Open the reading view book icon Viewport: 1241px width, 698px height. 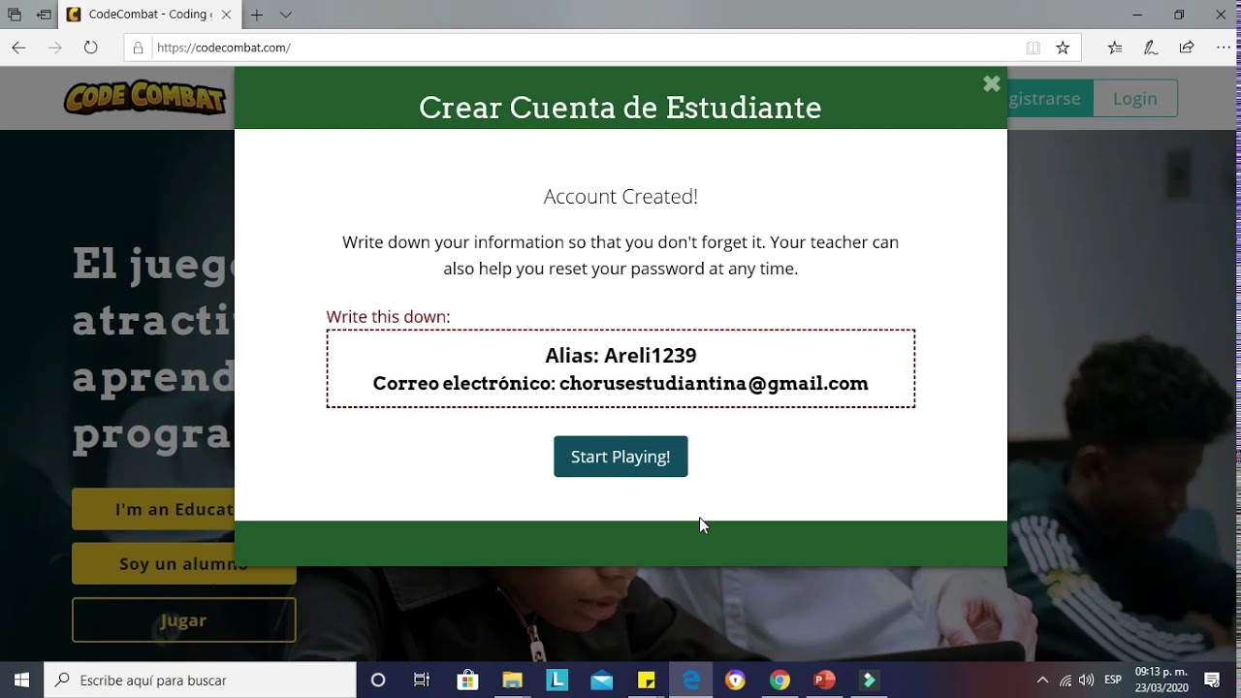click(x=1034, y=48)
